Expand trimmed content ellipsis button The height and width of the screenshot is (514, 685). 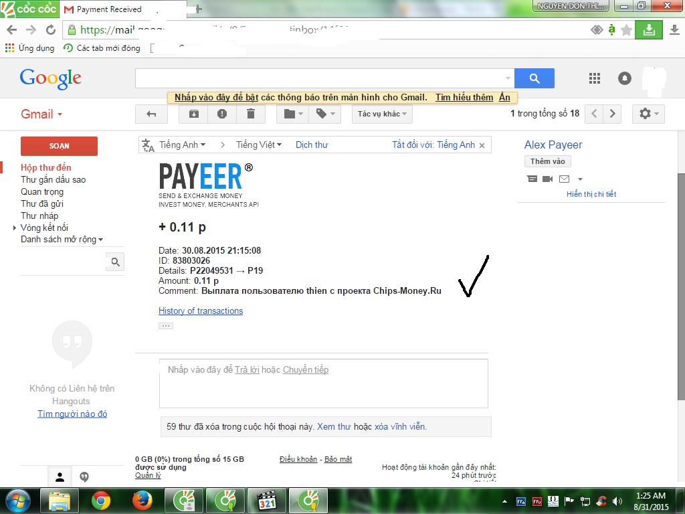(x=166, y=326)
